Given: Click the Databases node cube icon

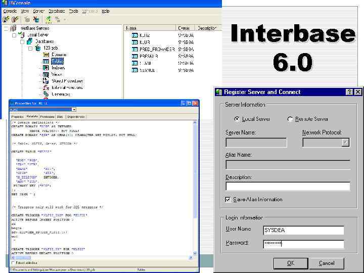Looking at the screenshot, I should tap(29, 41).
